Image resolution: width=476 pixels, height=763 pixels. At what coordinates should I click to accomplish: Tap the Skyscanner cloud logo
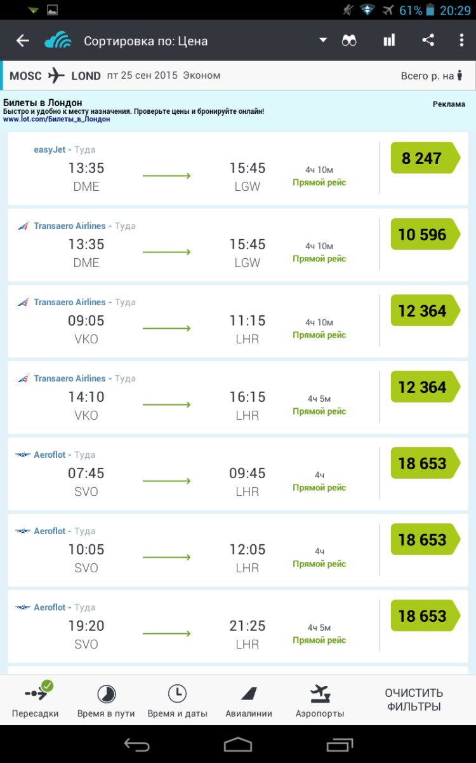pos(58,41)
